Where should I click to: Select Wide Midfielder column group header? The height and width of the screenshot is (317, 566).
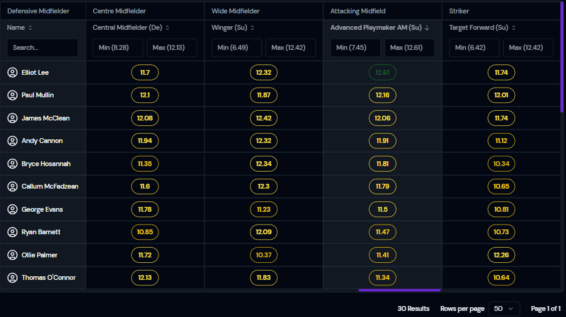tap(235, 11)
